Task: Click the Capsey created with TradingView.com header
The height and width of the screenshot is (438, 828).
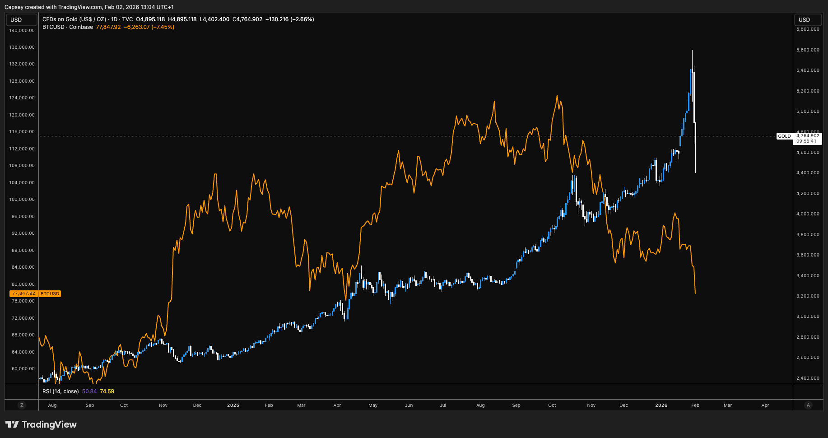Action: tap(89, 7)
